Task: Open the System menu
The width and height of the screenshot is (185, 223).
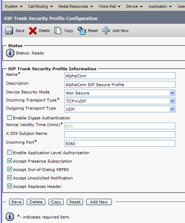Action: point(14,7)
